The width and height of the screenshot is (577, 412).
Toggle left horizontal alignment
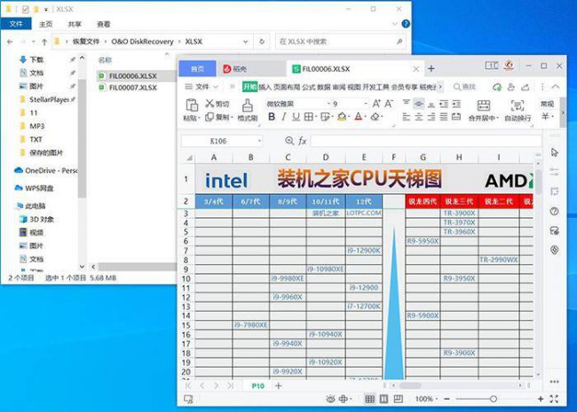(407, 117)
